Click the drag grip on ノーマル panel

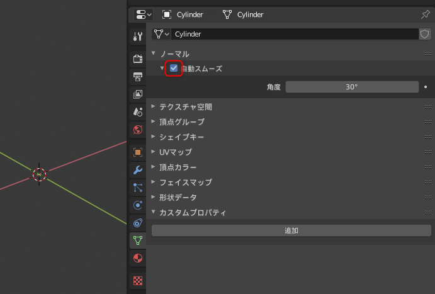coord(428,54)
